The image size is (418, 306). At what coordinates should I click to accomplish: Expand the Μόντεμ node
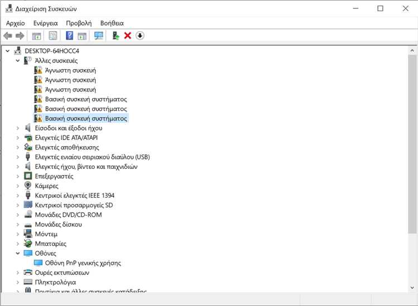18,234
